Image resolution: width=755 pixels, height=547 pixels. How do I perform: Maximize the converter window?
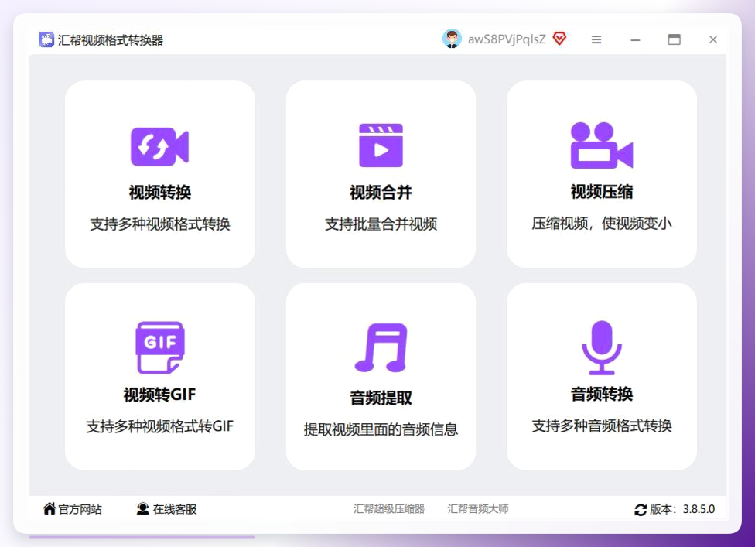pyautogui.click(x=674, y=39)
